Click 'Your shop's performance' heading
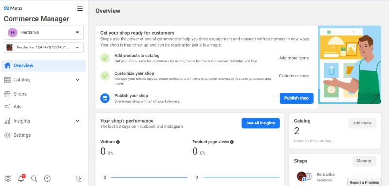Screen dimensions: 389x186 tap(127, 121)
